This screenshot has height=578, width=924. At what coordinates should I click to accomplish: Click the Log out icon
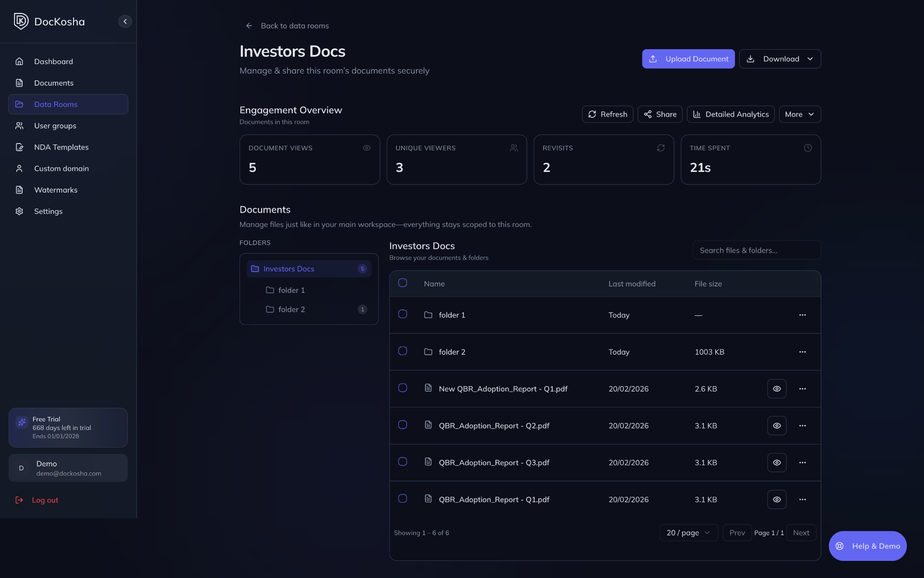pyautogui.click(x=19, y=500)
